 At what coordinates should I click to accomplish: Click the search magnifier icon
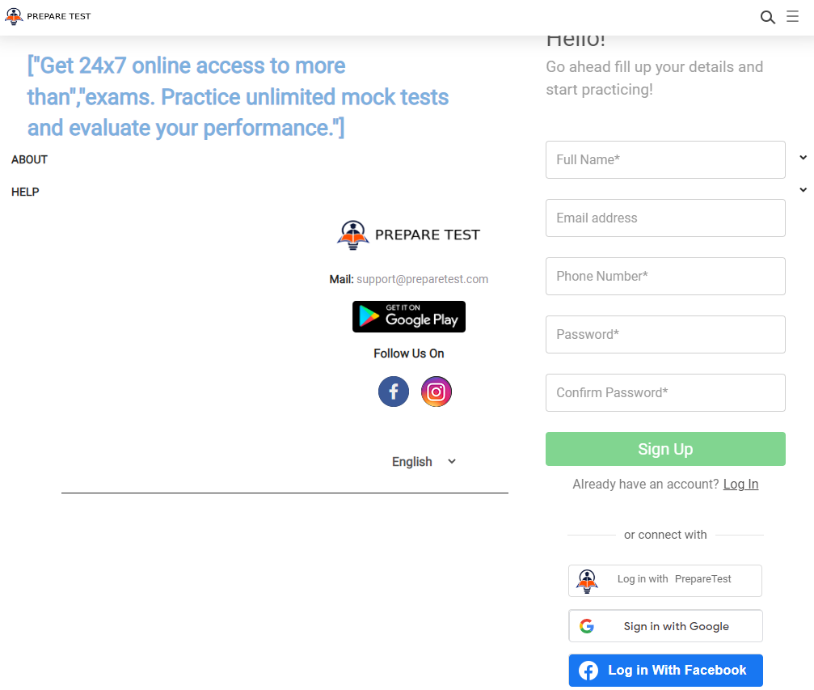click(x=767, y=17)
